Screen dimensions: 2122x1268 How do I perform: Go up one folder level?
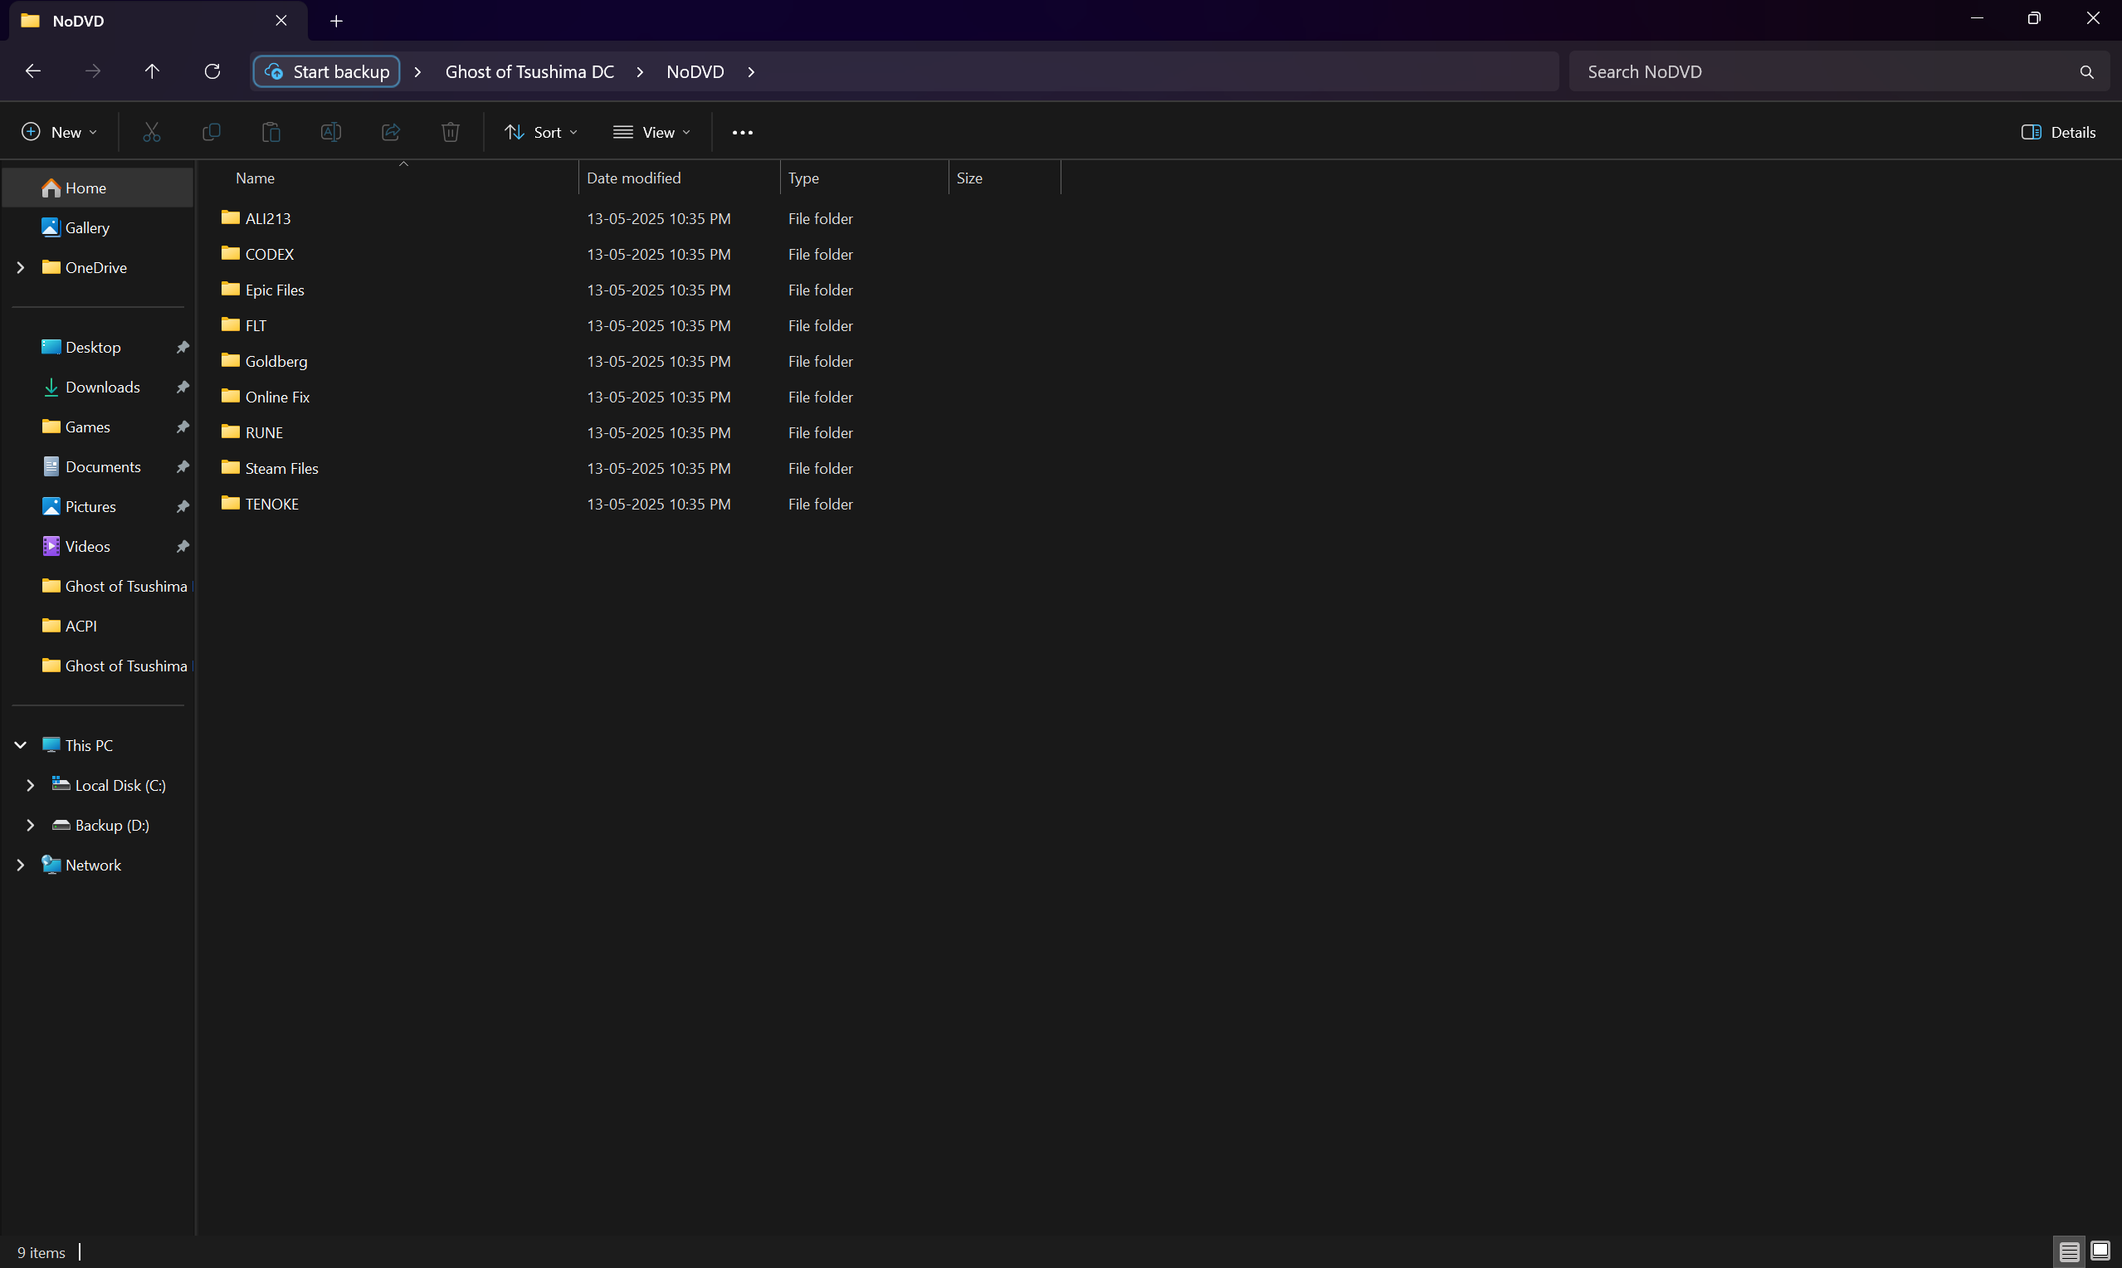coord(152,71)
